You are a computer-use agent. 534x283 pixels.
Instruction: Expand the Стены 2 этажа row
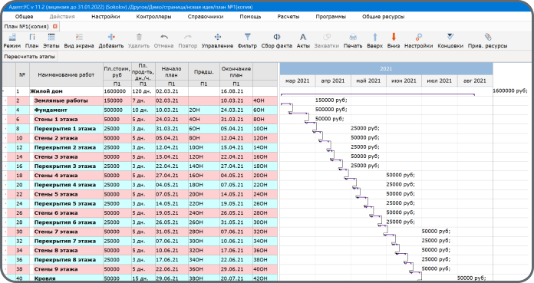click(5, 138)
